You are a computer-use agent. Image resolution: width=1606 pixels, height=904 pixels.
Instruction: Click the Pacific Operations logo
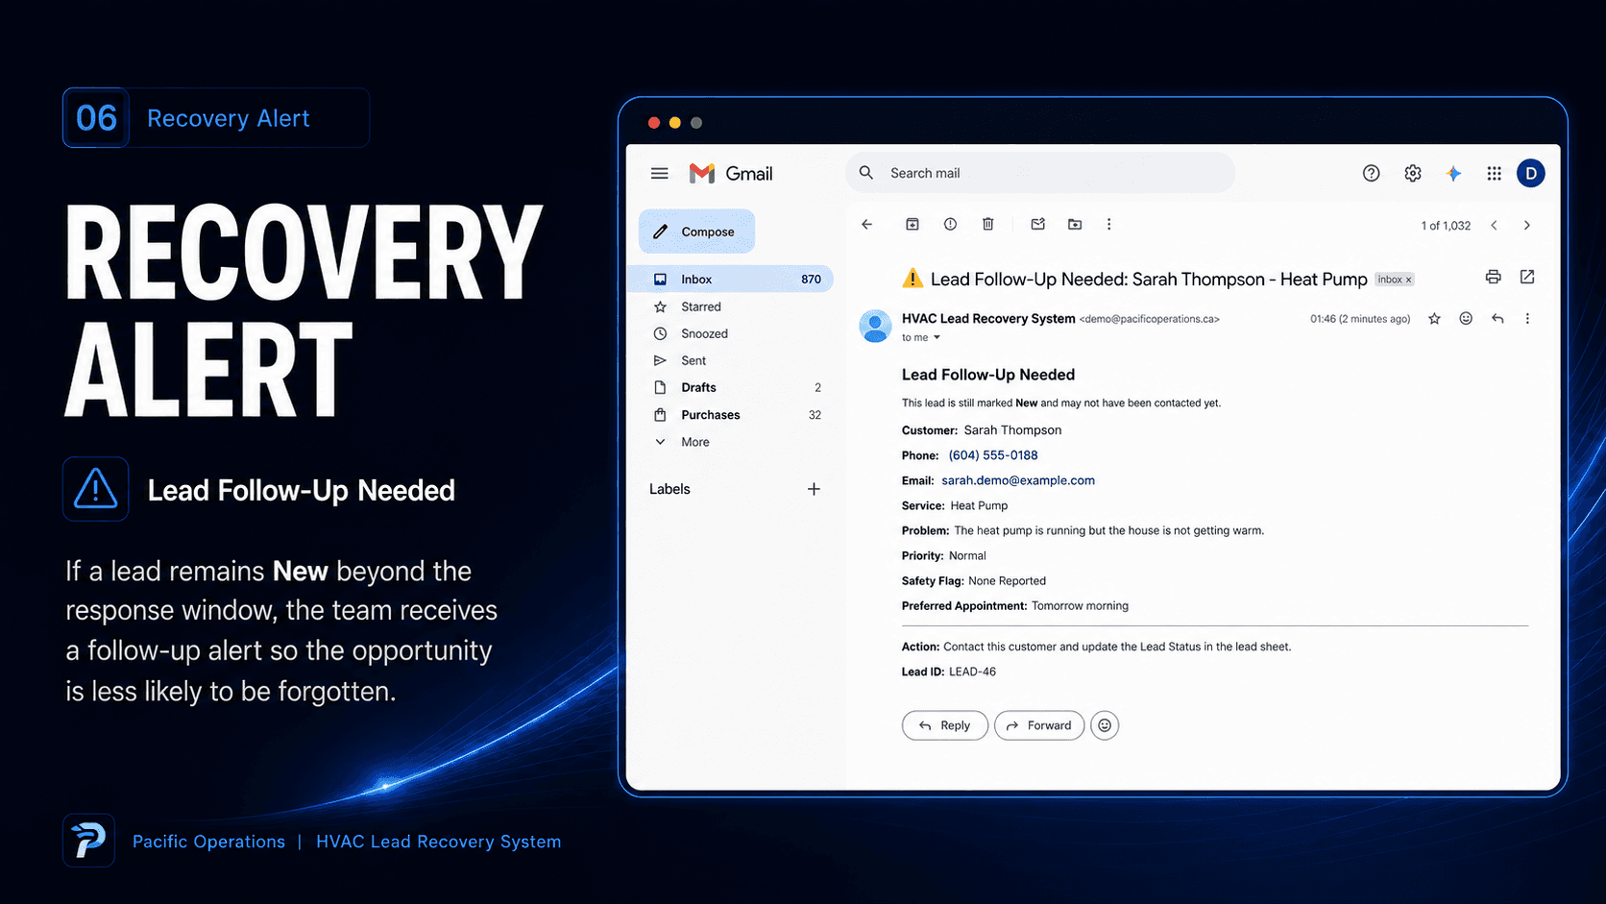tap(88, 841)
